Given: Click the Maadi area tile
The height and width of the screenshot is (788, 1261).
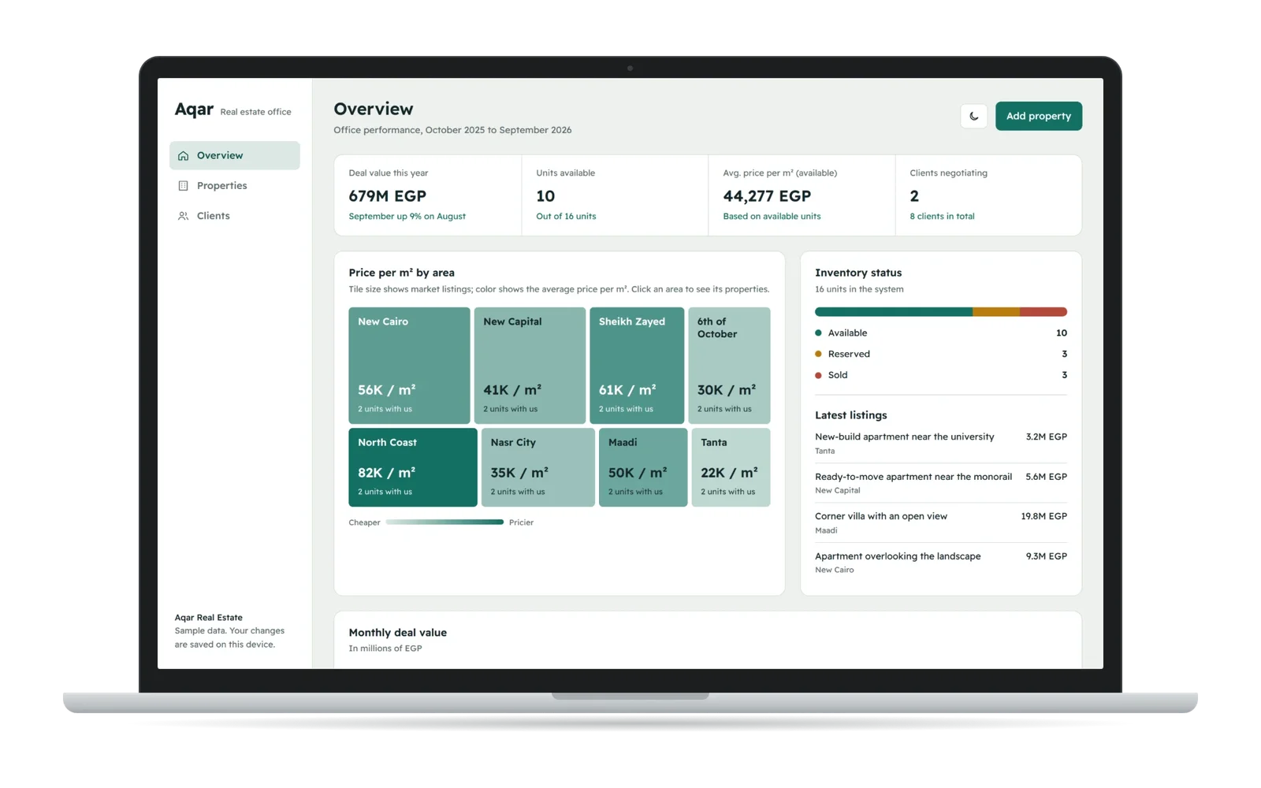Looking at the screenshot, I should coord(643,467).
